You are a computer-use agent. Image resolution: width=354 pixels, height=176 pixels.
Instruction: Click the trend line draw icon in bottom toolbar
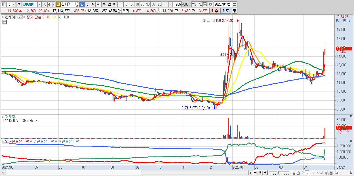(312, 173)
